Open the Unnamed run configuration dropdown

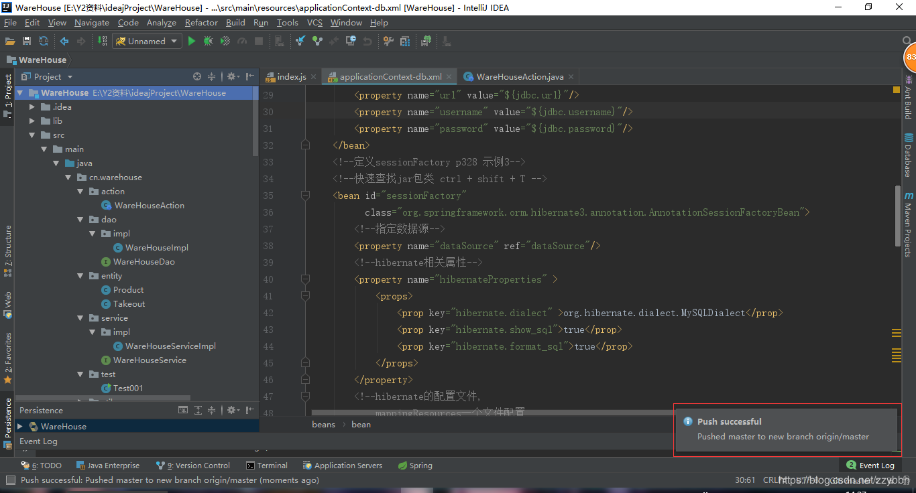(147, 41)
